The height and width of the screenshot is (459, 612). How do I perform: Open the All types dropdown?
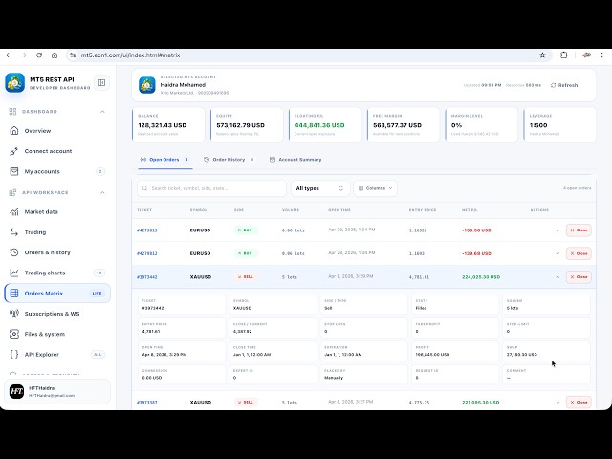pos(319,188)
